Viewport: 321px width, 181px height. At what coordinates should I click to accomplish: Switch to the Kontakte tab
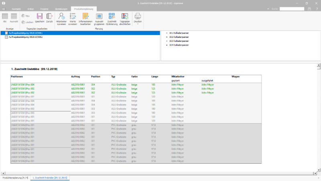[x=16, y=9]
